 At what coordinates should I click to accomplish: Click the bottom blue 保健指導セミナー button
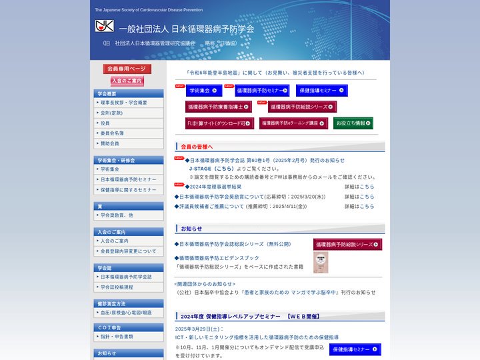pyautogui.click(x=355, y=349)
